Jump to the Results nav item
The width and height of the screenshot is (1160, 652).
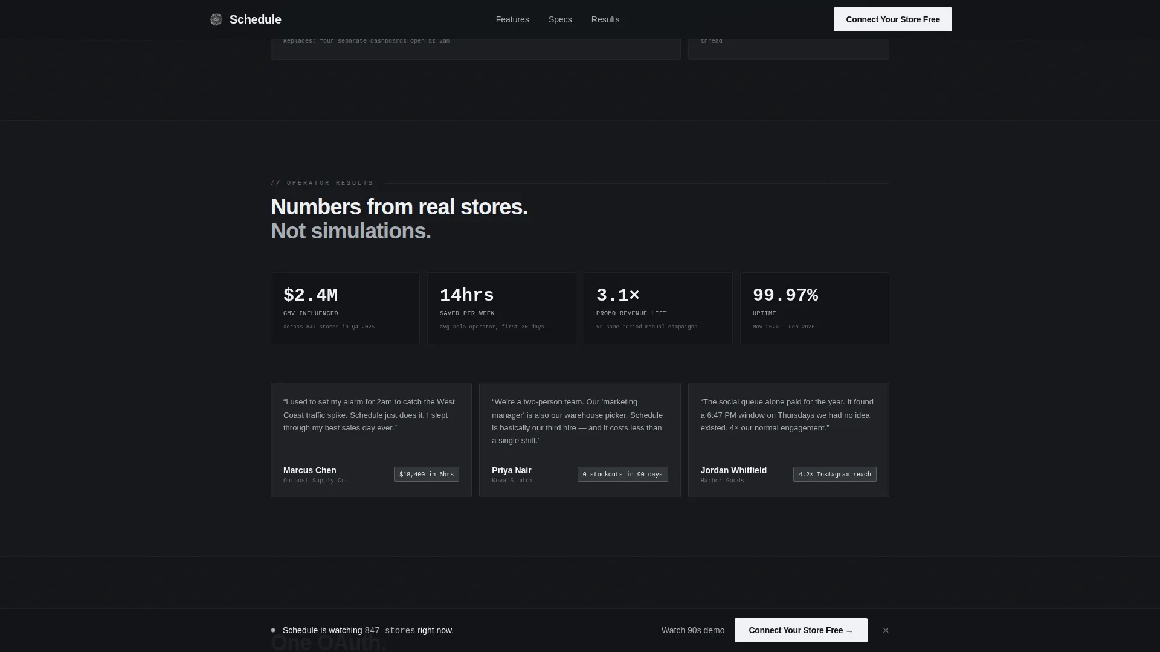(x=605, y=19)
